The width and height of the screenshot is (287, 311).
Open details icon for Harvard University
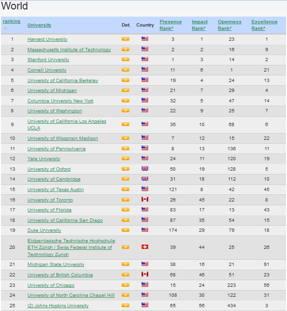point(126,39)
